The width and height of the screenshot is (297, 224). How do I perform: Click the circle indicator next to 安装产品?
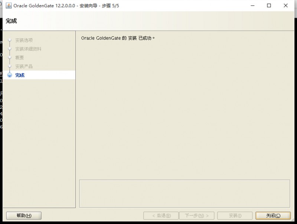pos(10,66)
